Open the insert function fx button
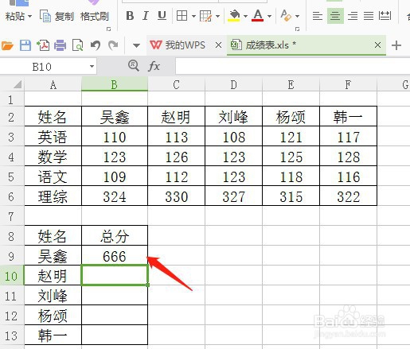410x349 pixels. click(x=154, y=66)
